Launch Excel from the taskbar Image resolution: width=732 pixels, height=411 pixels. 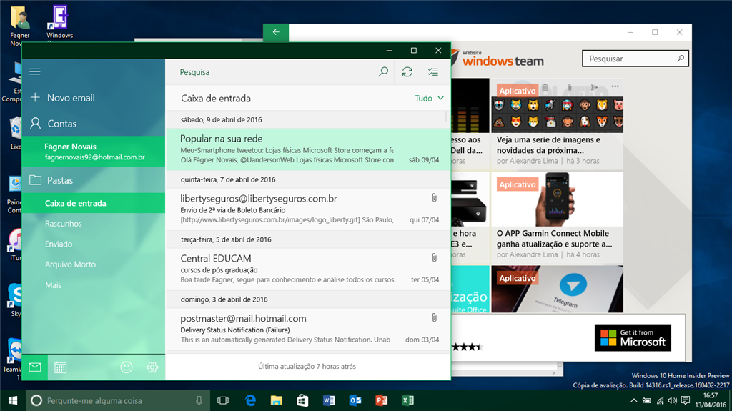point(407,400)
